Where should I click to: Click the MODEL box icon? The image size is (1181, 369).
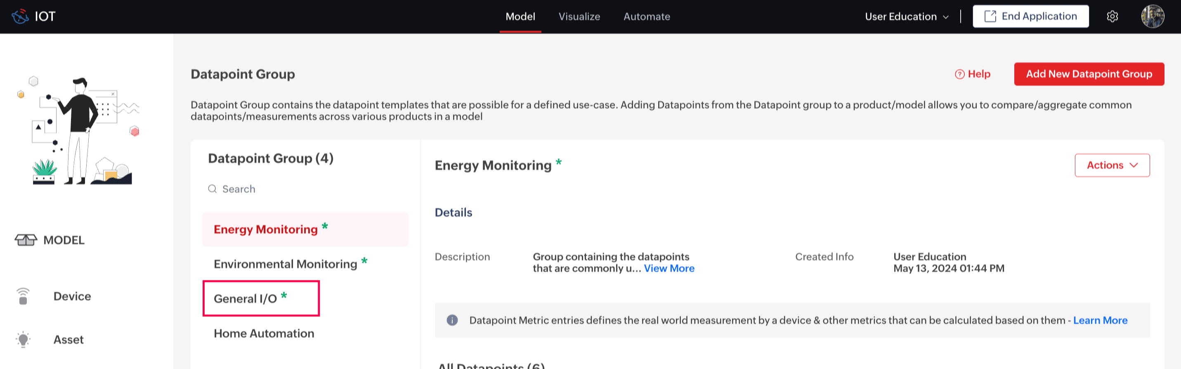[26, 240]
